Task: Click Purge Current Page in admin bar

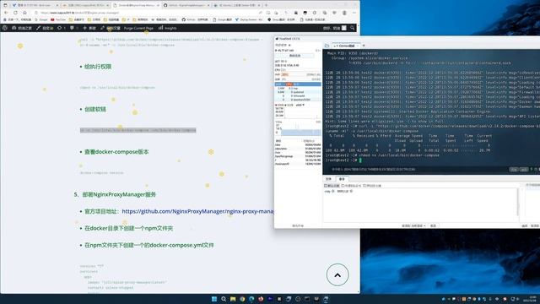Action: pyautogui.click(x=138, y=28)
